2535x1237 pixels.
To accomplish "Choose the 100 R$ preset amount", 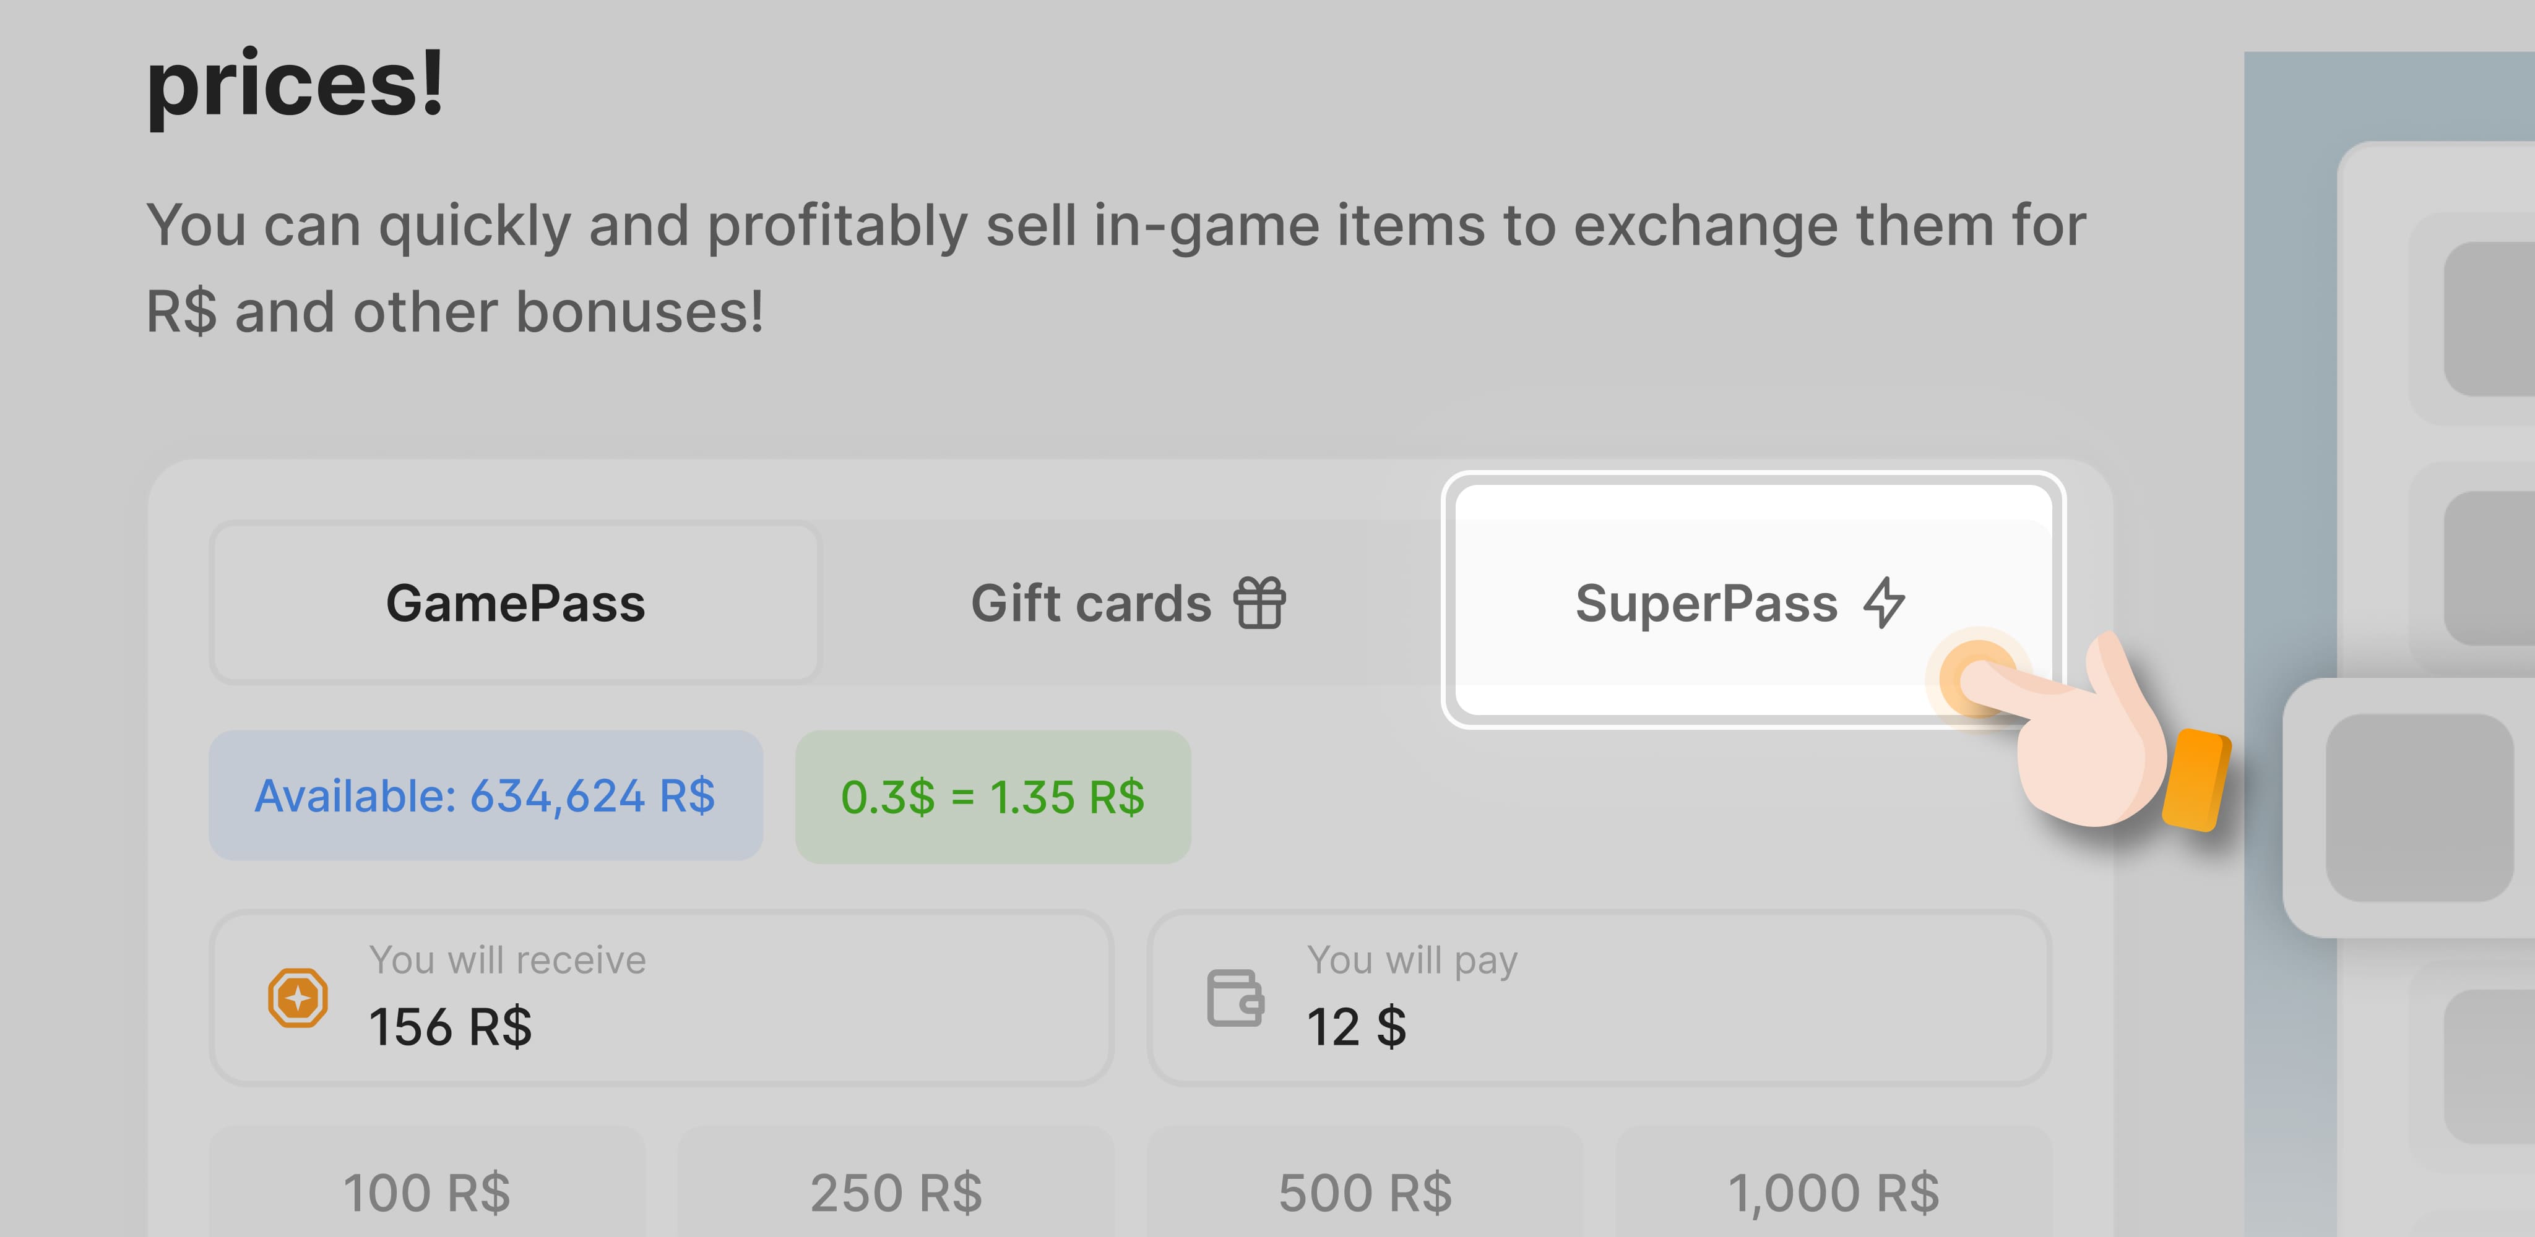I will coord(427,1192).
